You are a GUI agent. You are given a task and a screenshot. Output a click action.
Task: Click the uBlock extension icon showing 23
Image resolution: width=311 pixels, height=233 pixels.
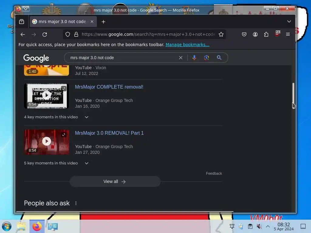pos(277,34)
